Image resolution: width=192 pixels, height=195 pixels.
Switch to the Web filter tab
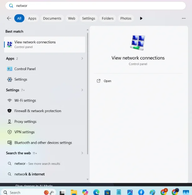pos(71,18)
